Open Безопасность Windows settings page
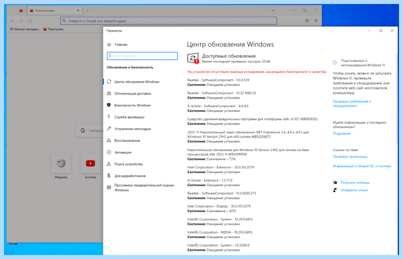The image size is (403, 259). pyautogui.click(x=132, y=105)
